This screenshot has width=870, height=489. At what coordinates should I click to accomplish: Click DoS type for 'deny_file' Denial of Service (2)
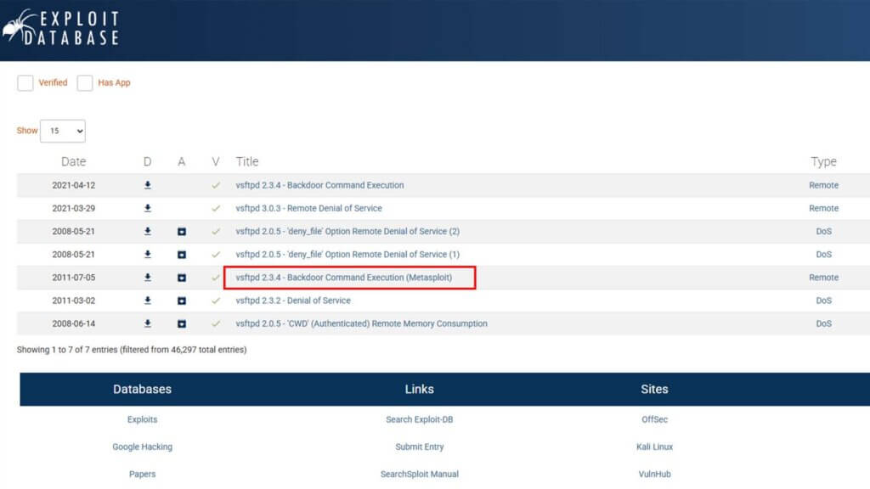pos(823,231)
